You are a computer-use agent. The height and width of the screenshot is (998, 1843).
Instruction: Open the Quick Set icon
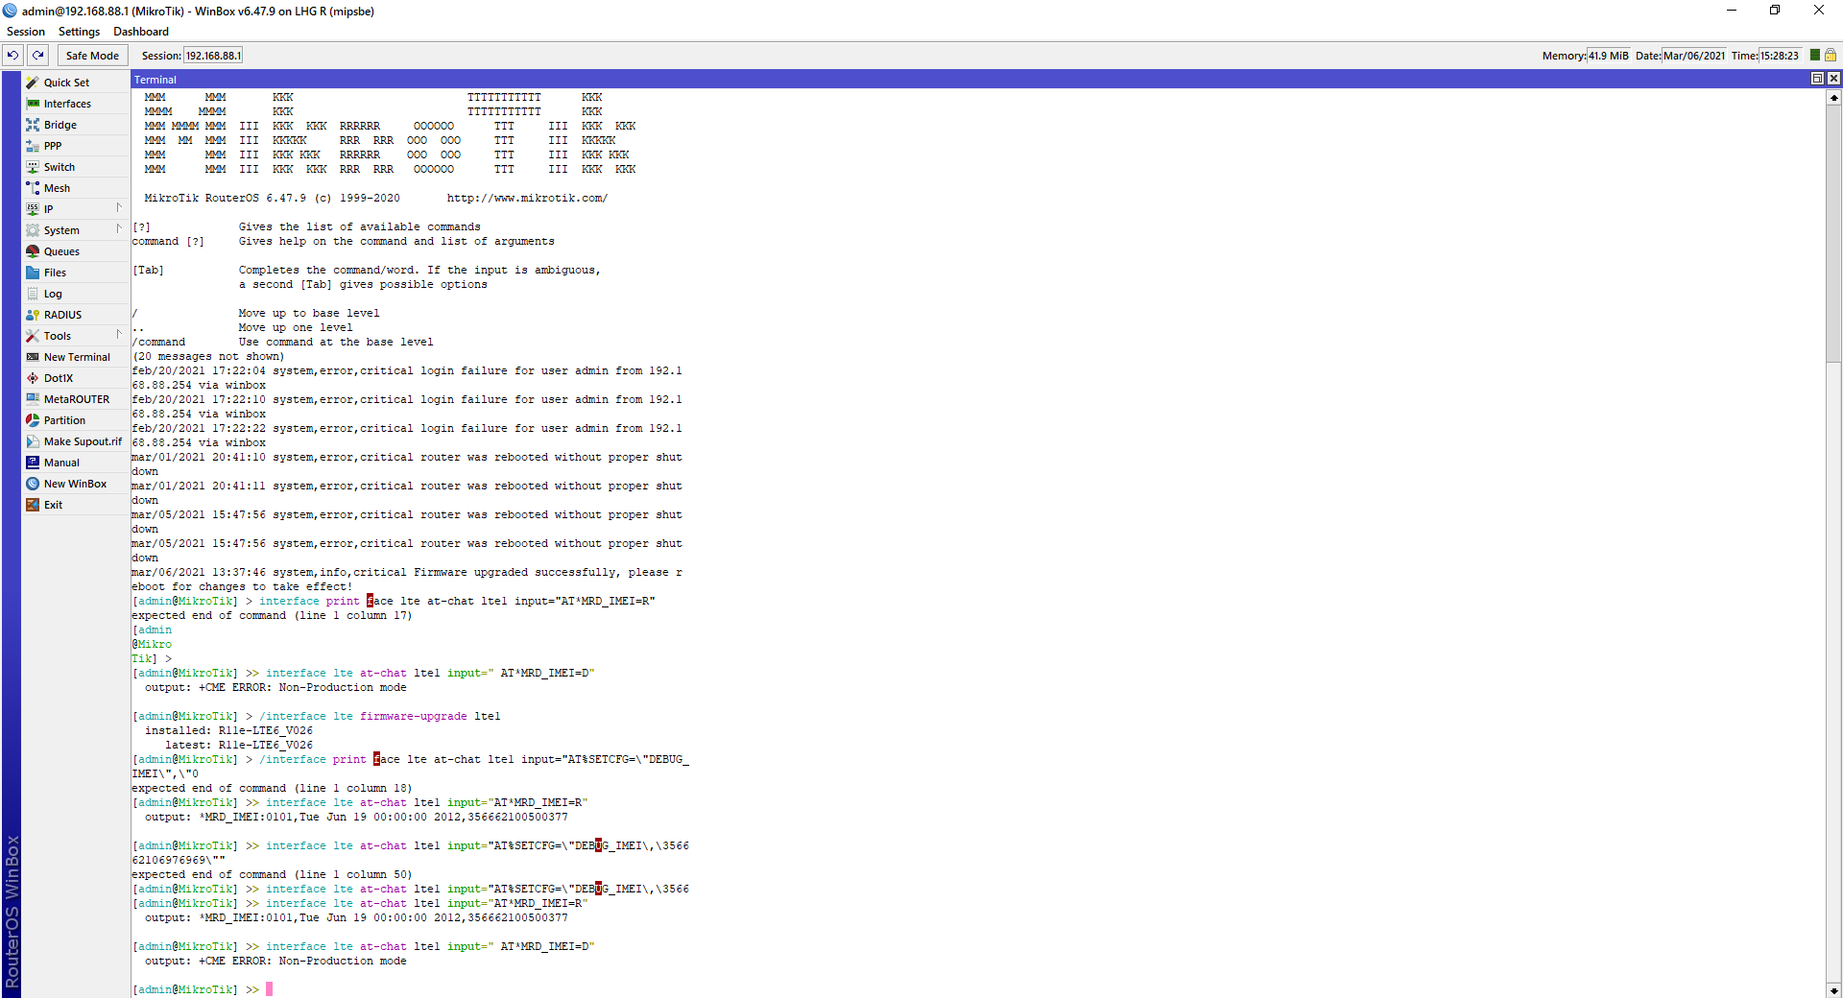pyautogui.click(x=33, y=83)
